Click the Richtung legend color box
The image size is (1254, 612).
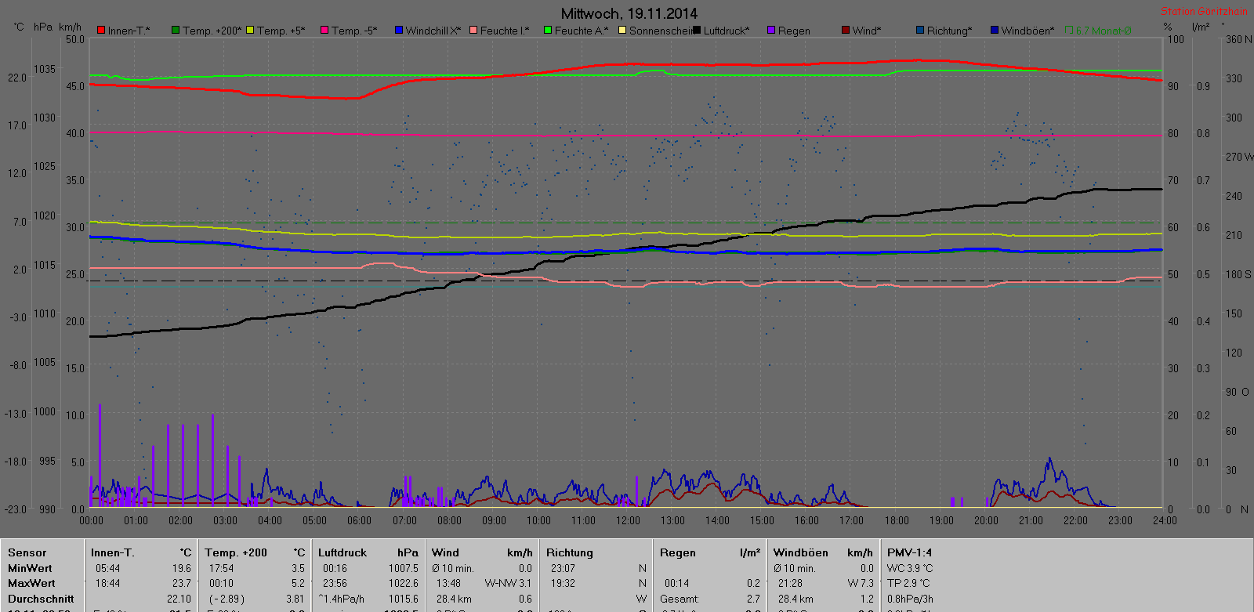920,31
